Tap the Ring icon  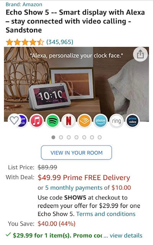[x=116, y=121]
